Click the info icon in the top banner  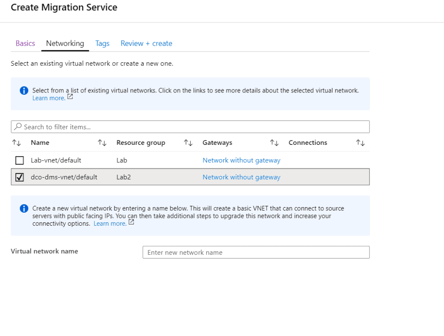pos(24,91)
